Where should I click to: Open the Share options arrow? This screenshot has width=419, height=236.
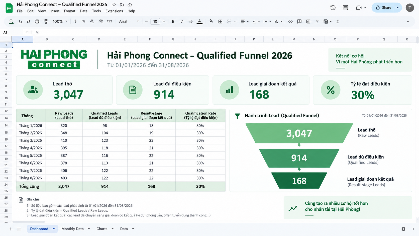398,8
